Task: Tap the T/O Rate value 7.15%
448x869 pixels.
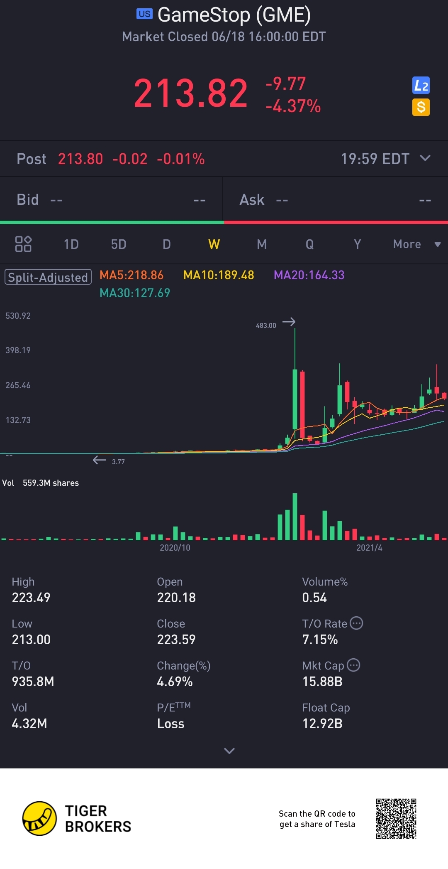Action: 320,640
